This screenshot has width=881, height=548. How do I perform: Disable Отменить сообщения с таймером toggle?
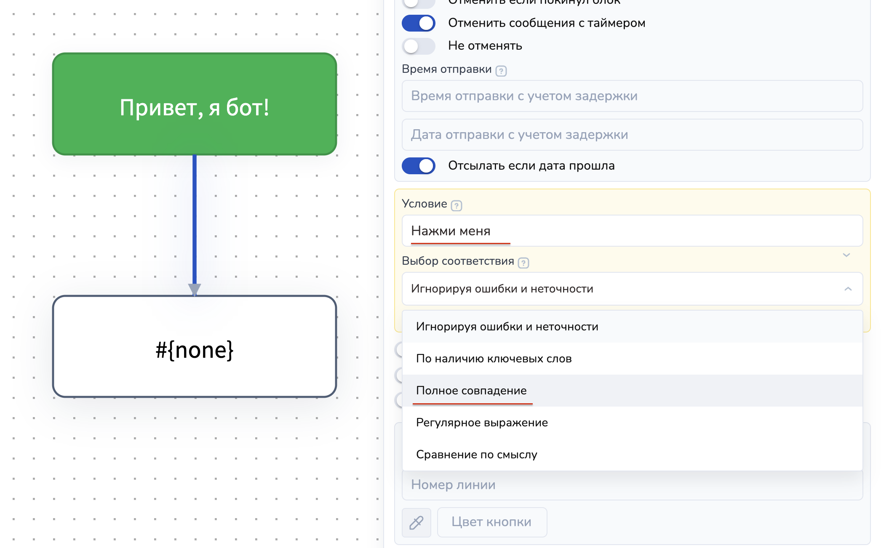[418, 23]
